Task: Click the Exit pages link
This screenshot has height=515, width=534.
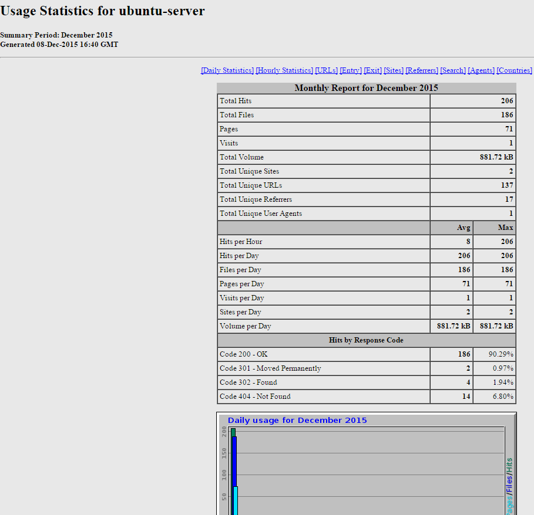Action: pyautogui.click(x=372, y=70)
